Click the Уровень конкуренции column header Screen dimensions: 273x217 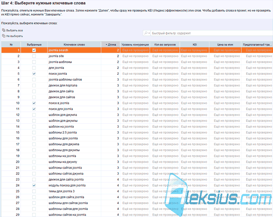click(135, 44)
